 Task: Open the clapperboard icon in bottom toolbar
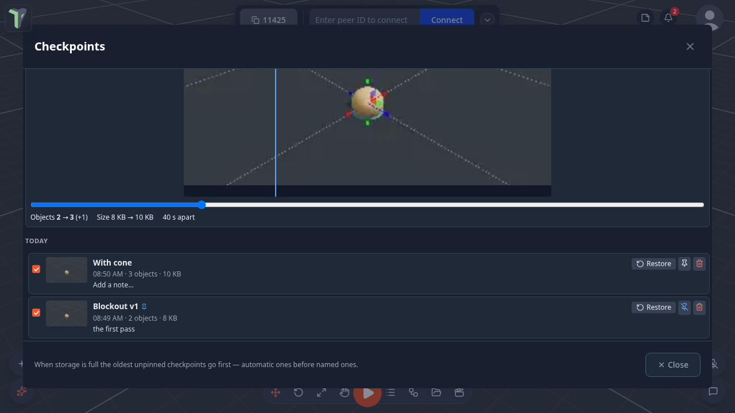(459, 392)
